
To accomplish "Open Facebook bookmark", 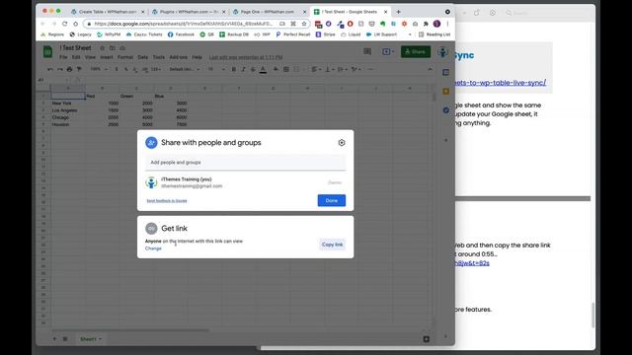I will coord(181,35).
